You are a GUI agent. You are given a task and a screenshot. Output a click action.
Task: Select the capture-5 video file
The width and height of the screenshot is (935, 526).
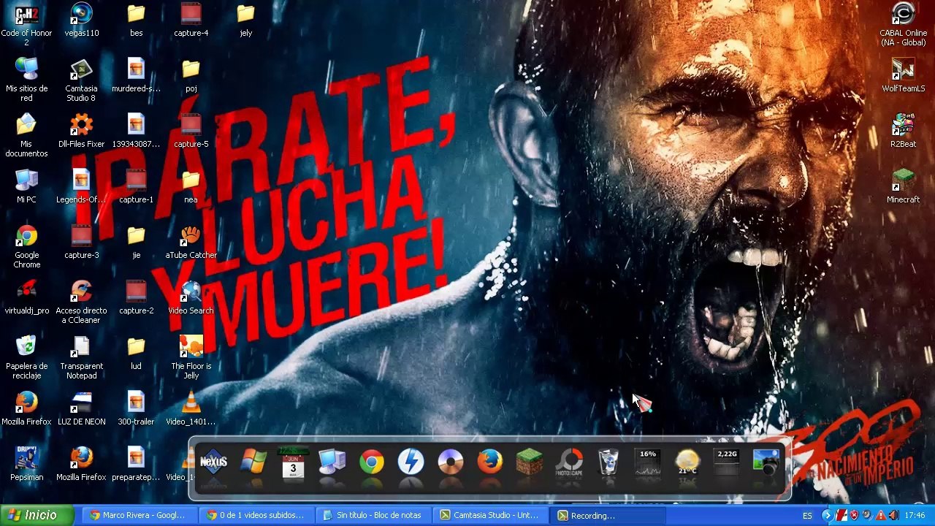coord(191,131)
